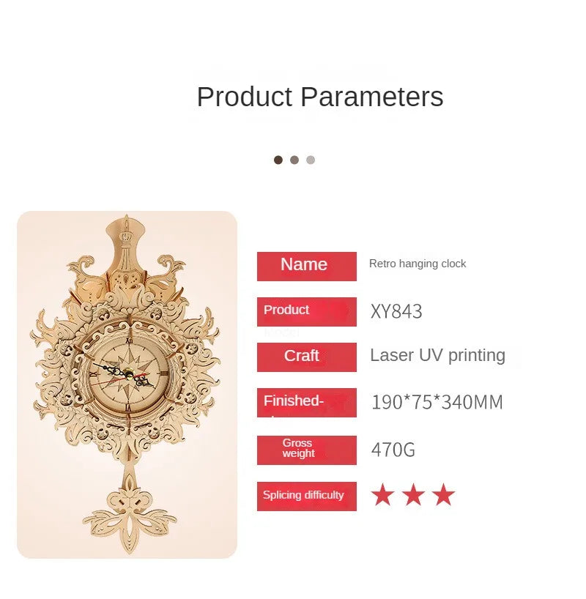Click the red Finished- label

pyautogui.click(x=307, y=403)
